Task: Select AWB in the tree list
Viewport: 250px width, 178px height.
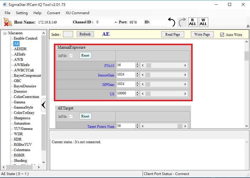Action: [x=18, y=60]
